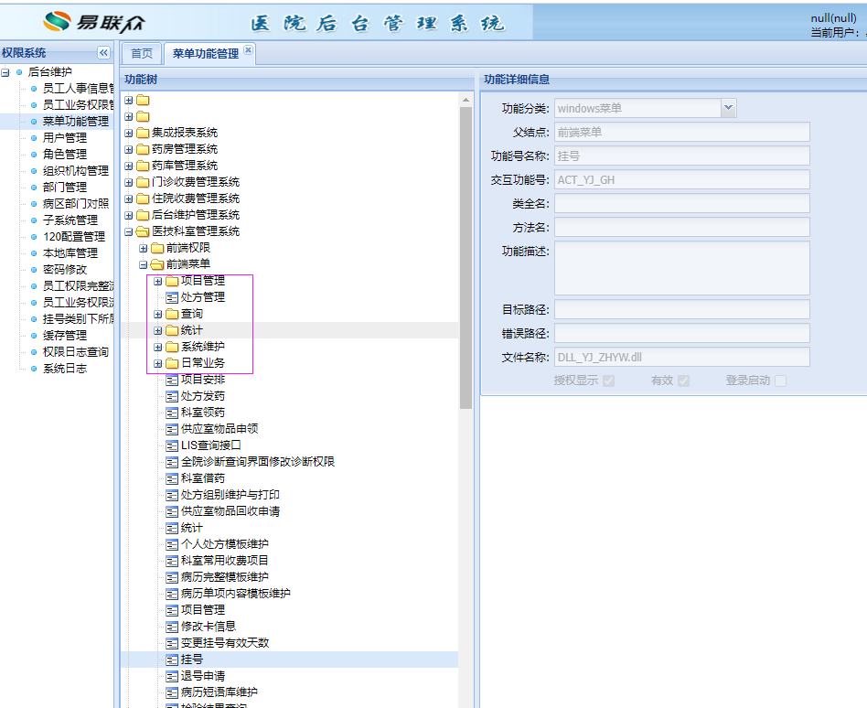Image resolution: width=867 pixels, height=708 pixels.
Task: Click the 项目安排 menu item icon
Action: click(172, 380)
